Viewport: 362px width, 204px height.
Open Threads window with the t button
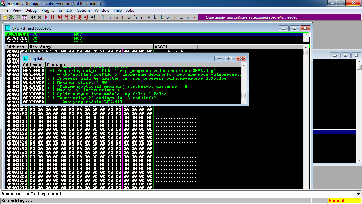[123, 17]
